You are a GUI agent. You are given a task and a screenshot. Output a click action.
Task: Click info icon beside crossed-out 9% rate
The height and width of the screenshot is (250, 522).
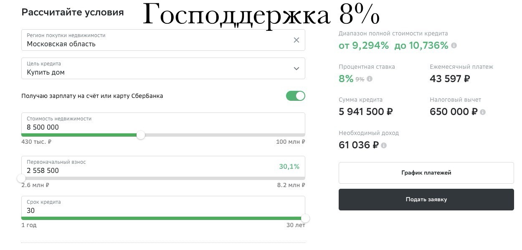coord(370,79)
